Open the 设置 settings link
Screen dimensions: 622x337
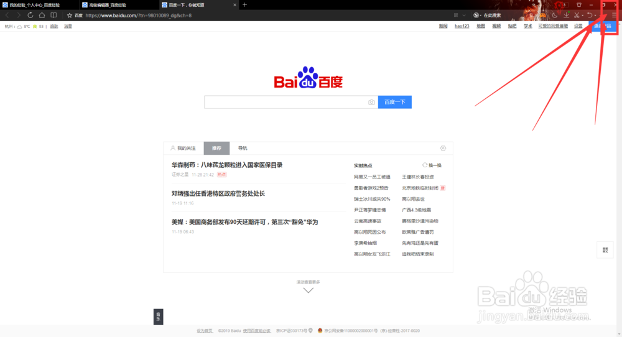point(578,26)
